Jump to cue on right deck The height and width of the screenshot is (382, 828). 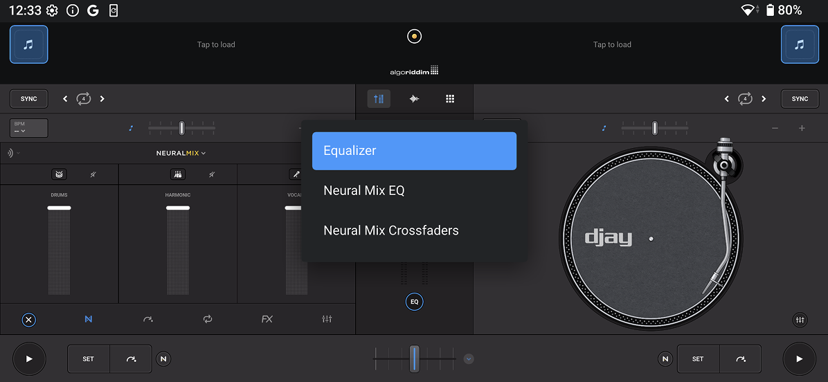[740, 358]
